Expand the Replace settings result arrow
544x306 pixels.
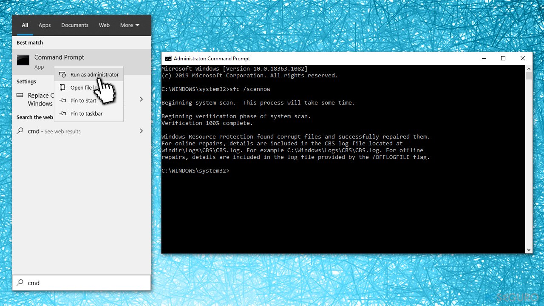click(141, 99)
